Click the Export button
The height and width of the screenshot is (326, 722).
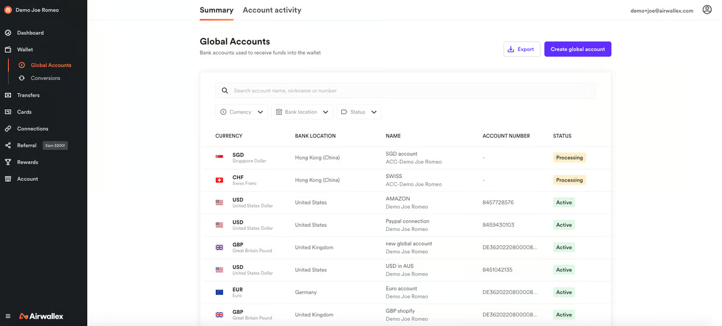[x=522, y=49]
